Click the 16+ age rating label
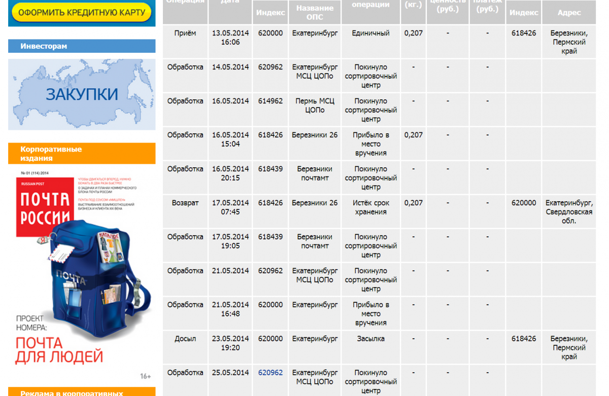The image size is (609, 396). click(x=145, y=376)
